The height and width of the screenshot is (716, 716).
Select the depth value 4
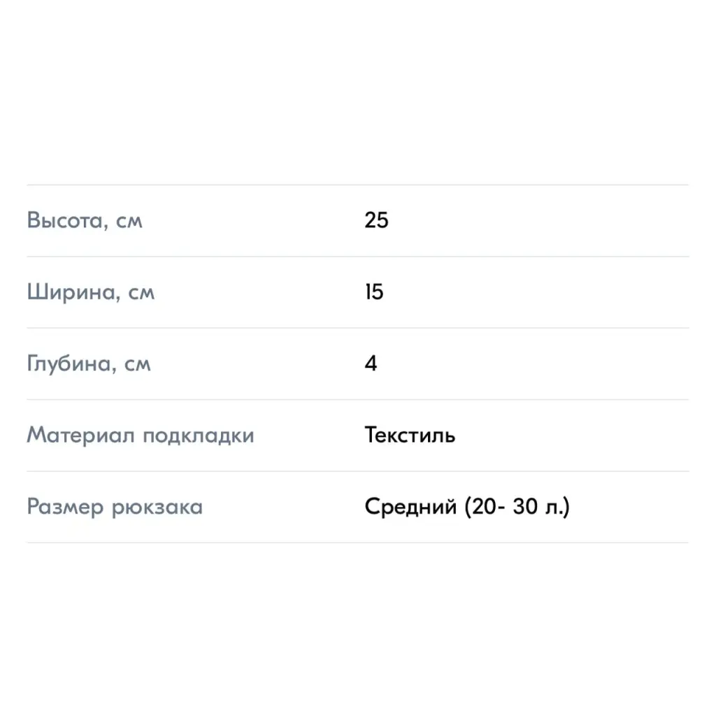coord(371,364)
